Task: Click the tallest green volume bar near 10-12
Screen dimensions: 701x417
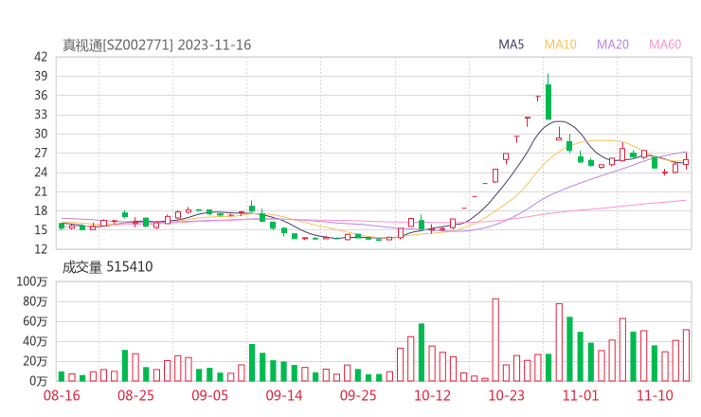Action: pos(422,353)
